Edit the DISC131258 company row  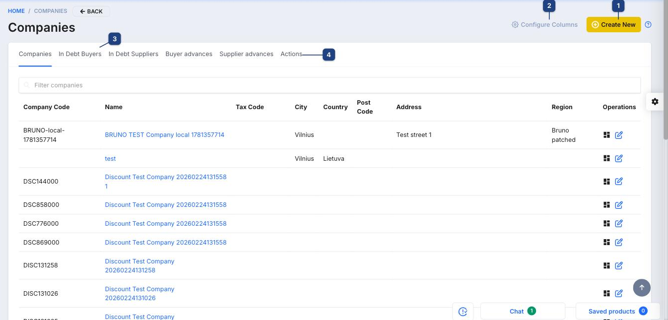(619, 265)
